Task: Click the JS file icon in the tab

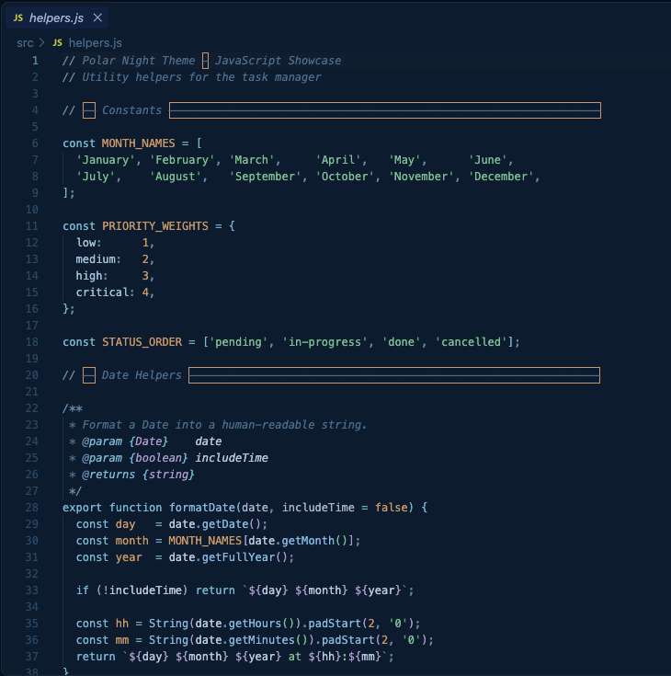Action: [18, 18]
